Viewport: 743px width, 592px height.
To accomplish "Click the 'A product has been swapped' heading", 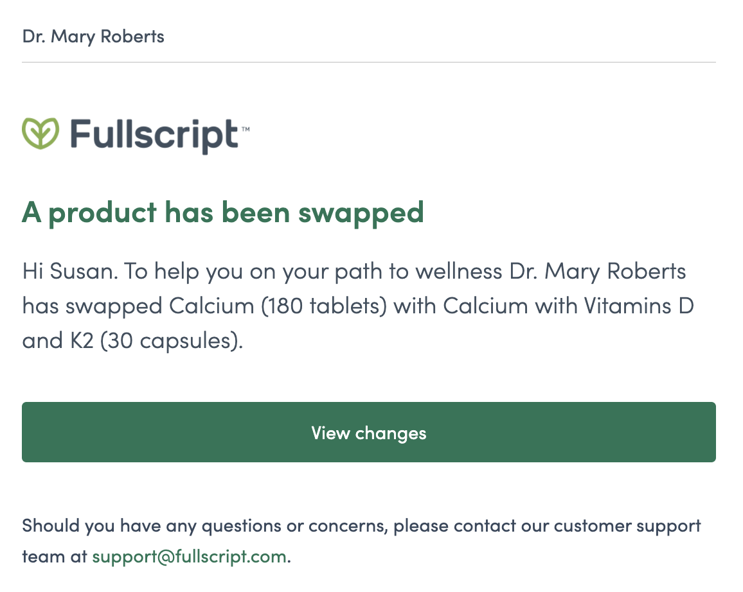I will pyautogui.click(x=223, y=213).
